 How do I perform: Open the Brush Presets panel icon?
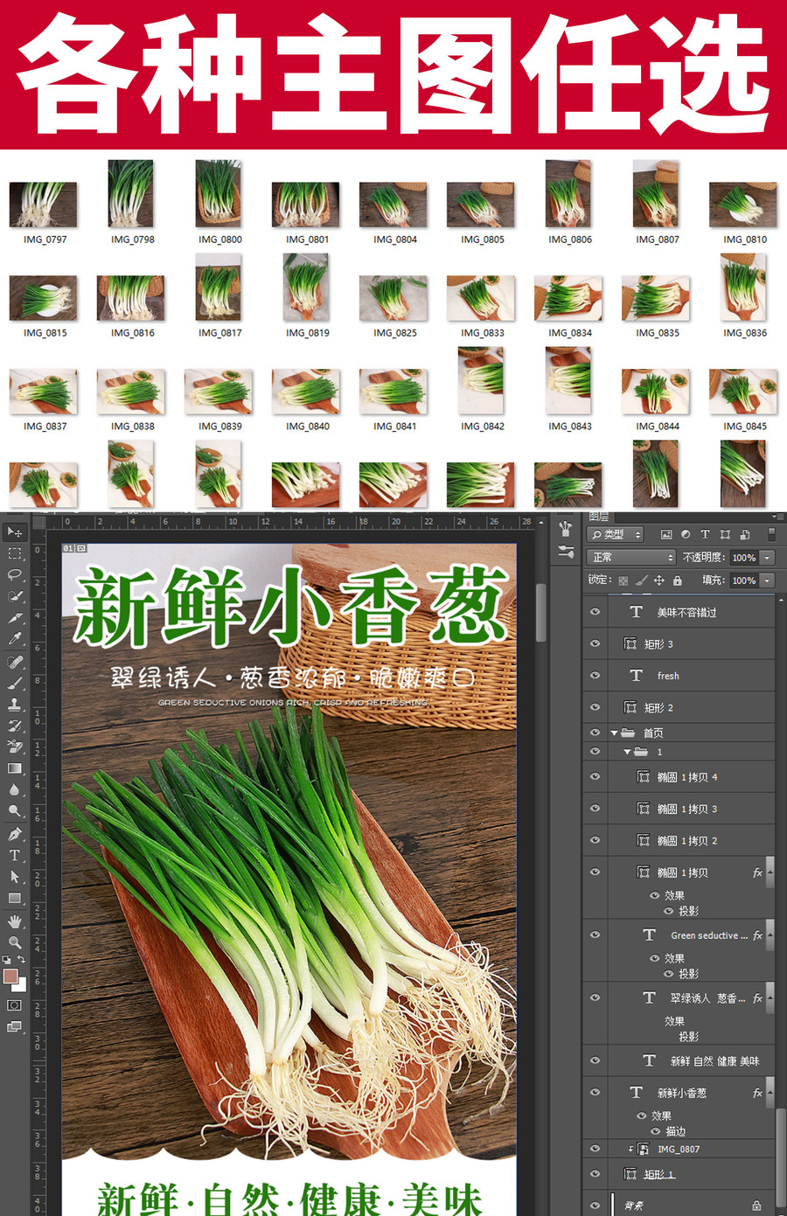click(566, 529)
